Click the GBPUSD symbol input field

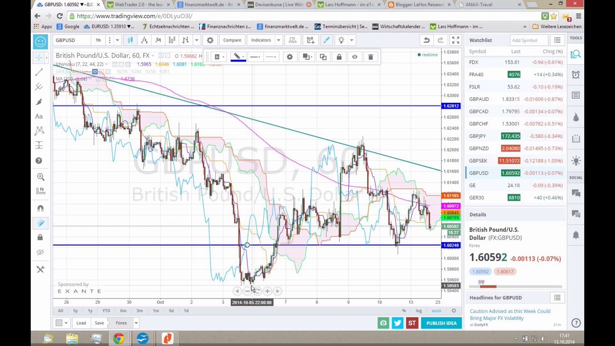click(71, 40)
